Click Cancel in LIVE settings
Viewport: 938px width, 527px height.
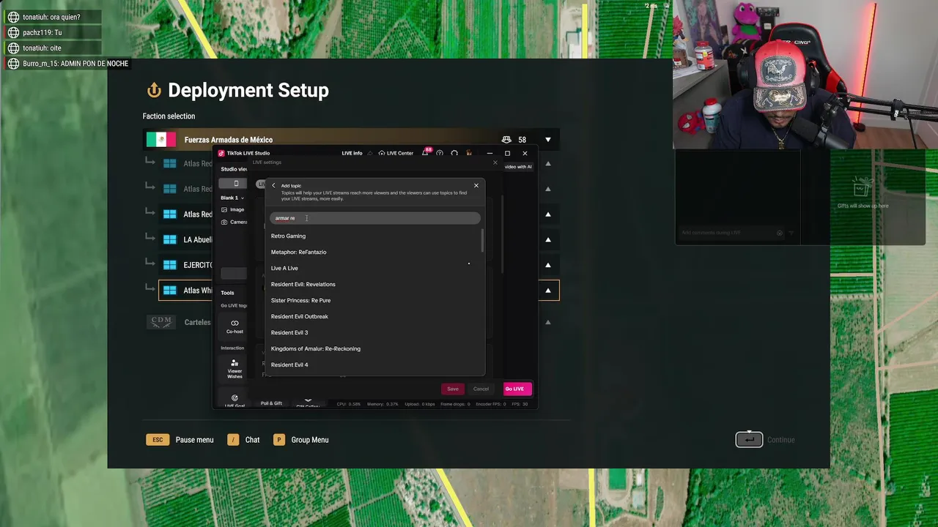pos(481,389)
